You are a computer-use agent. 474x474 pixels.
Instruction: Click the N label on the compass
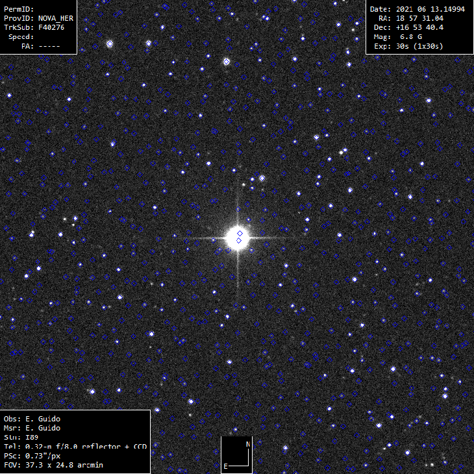[247, 444]
